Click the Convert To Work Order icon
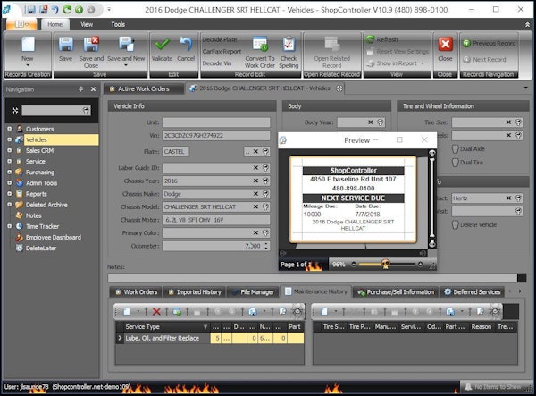The image size is (536, 396). tap(260, 45)
